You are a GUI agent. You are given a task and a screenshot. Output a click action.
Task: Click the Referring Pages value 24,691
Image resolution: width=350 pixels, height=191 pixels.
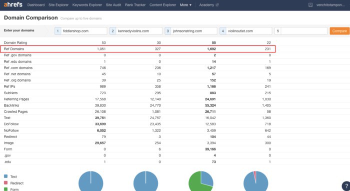[210, 99]
